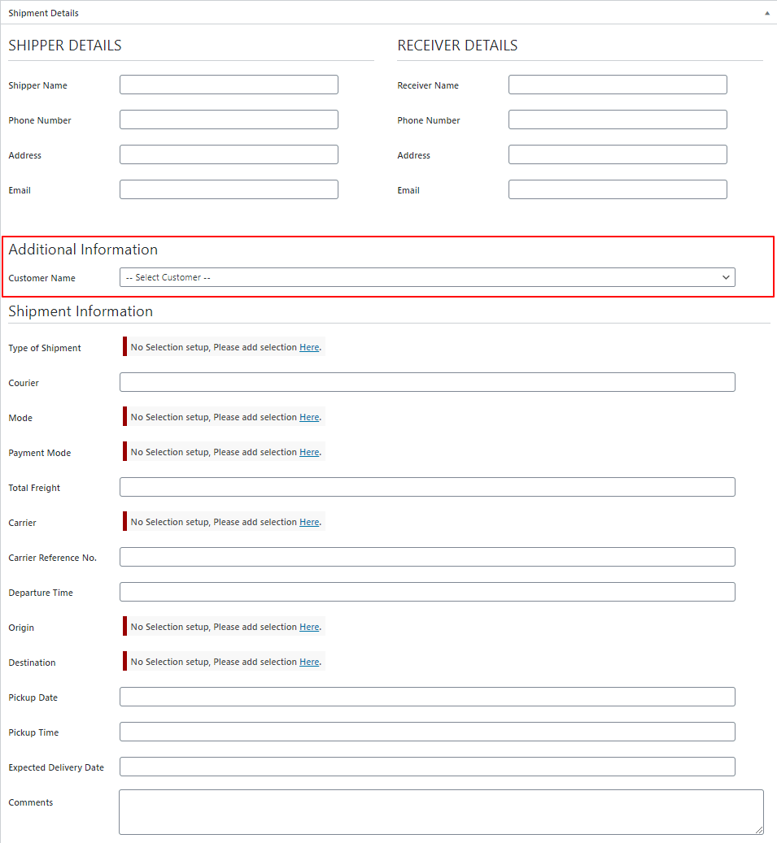This screenshot has height=843, width=777.
Task: Focus the shipper Phone Number field
Action: tap(229, 119)
